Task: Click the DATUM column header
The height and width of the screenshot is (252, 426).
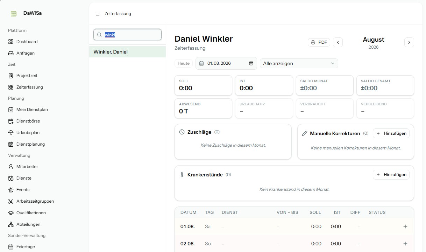Action: click(x=189, y=212)
